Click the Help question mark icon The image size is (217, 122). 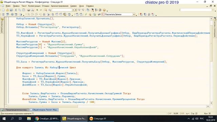96,10
